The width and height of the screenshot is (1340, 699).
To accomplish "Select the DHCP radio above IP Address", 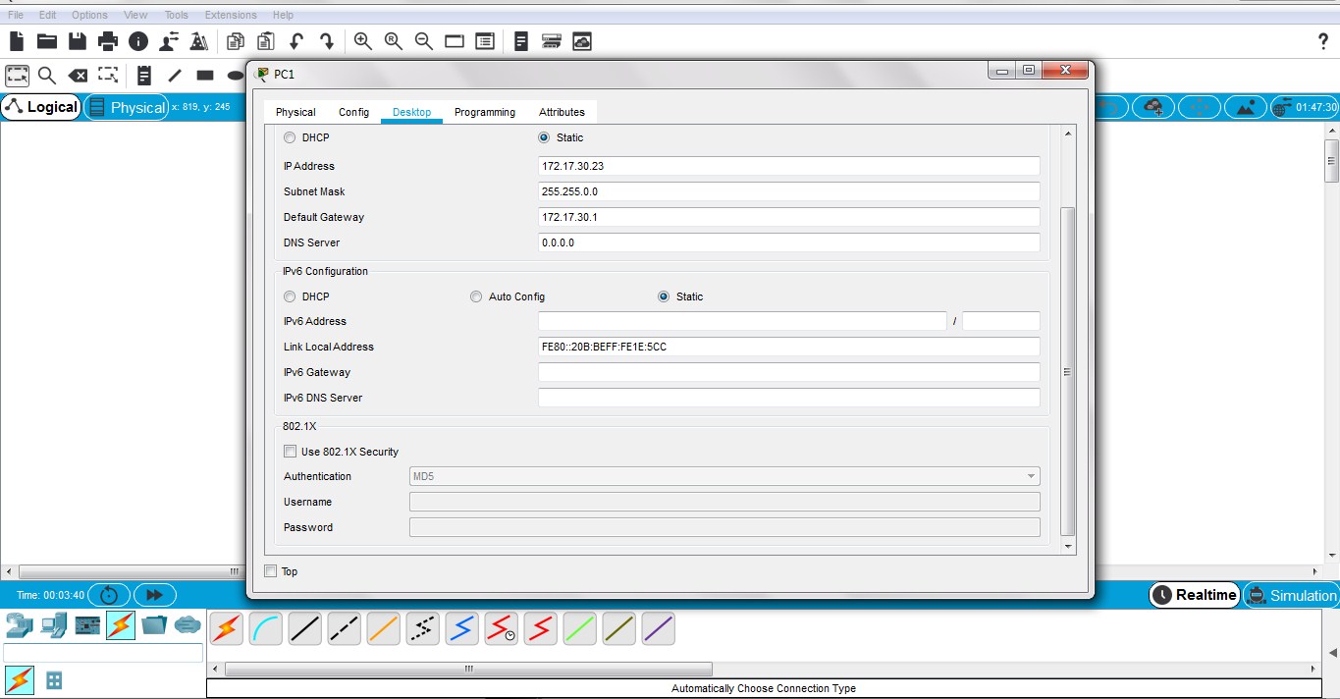I will coord(290,137).
